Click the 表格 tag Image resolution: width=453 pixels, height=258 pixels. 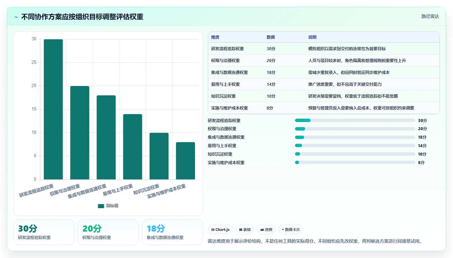click(245, 230)
